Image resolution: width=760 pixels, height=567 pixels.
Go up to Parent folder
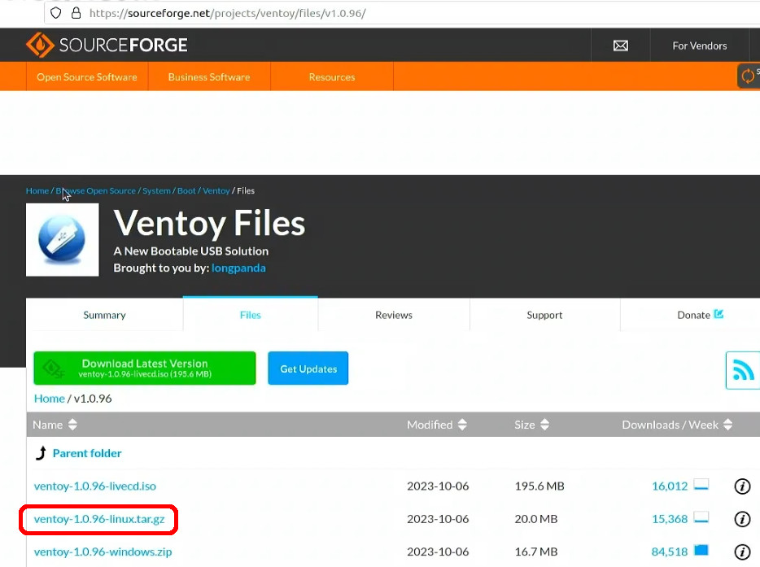[x=87, y=453]
